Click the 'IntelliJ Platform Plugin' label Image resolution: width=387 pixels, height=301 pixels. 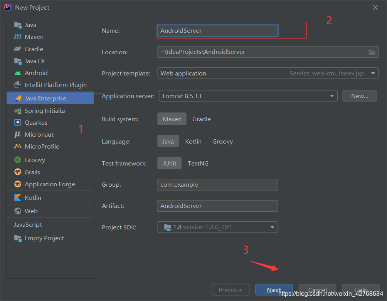click(x=56, y=85)
